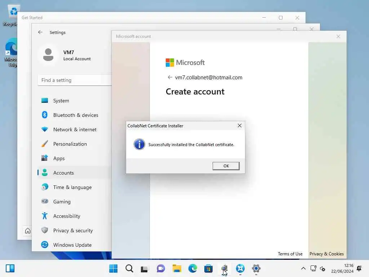Click the Accessibility figure icon
The height and width of the screenshot is (277, 369).
(45, 216)
